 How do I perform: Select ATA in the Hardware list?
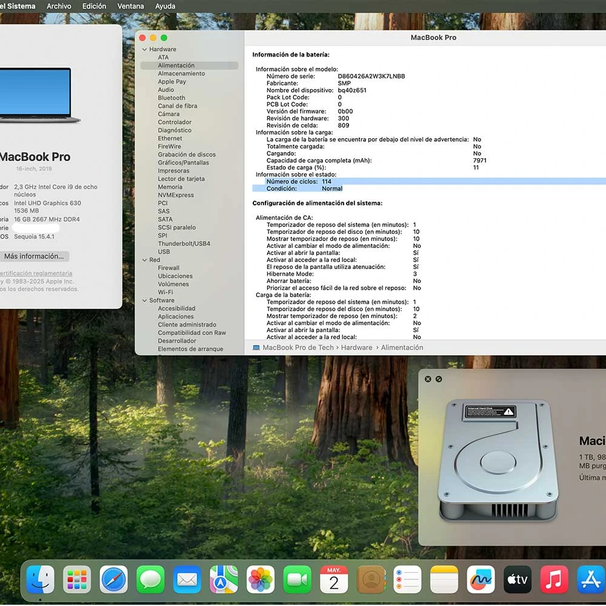[x=163, y=57]
